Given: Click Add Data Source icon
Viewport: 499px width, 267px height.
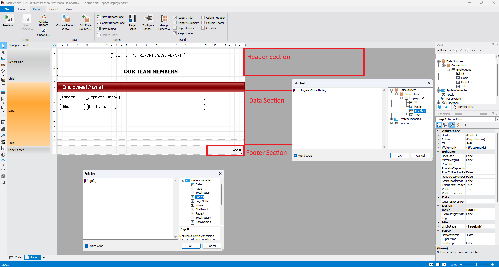Looking at the screenshot, I should point(85,19).
